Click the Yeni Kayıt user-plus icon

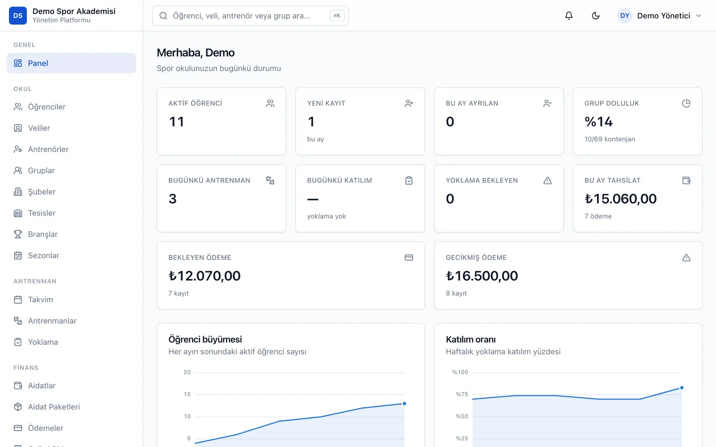point(409,103)
